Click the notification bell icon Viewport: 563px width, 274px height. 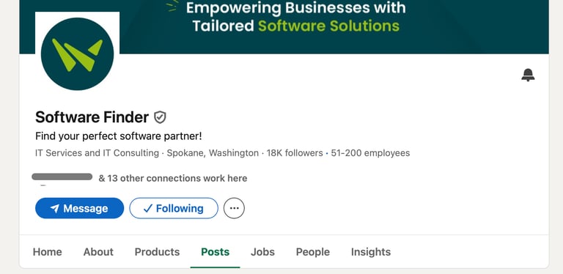[x=528, y=75]
